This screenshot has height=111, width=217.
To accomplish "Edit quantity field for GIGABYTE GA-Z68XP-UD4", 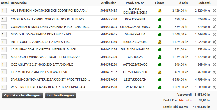I will pos(4,34).
